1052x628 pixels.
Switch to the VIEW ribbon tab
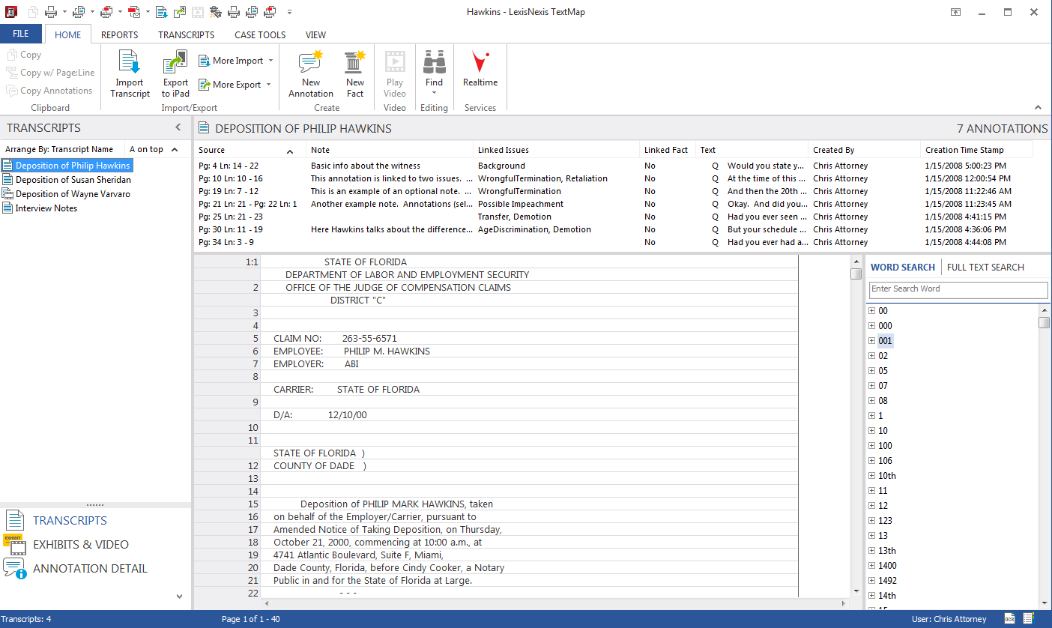pos(316,35)
